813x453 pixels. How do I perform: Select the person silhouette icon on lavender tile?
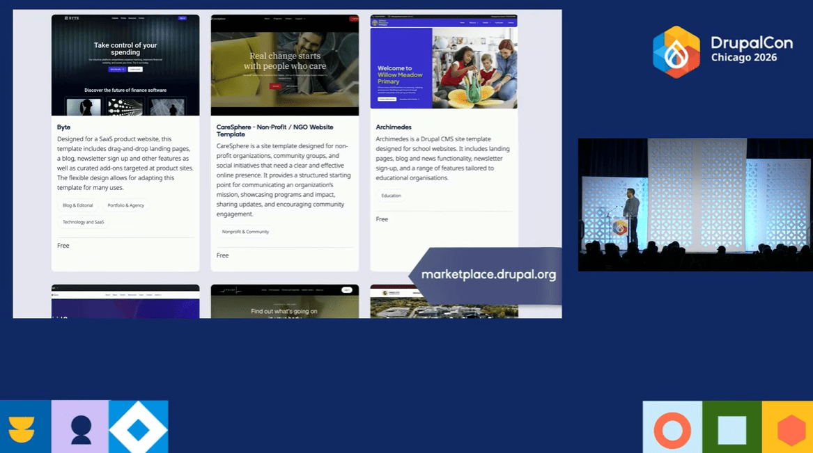coord(81,427)
